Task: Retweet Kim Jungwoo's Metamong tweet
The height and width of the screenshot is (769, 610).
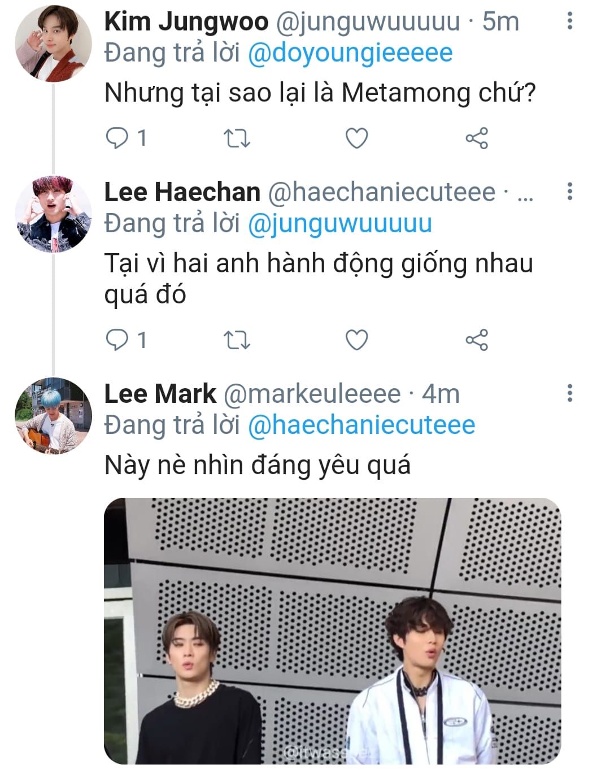Action: coord(237,138)
